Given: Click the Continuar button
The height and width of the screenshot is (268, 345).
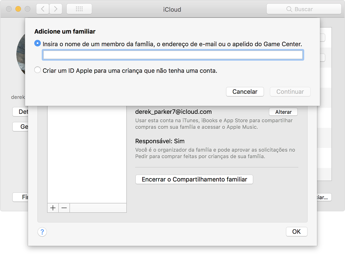Looking at the screenshot, I should 290,92.
